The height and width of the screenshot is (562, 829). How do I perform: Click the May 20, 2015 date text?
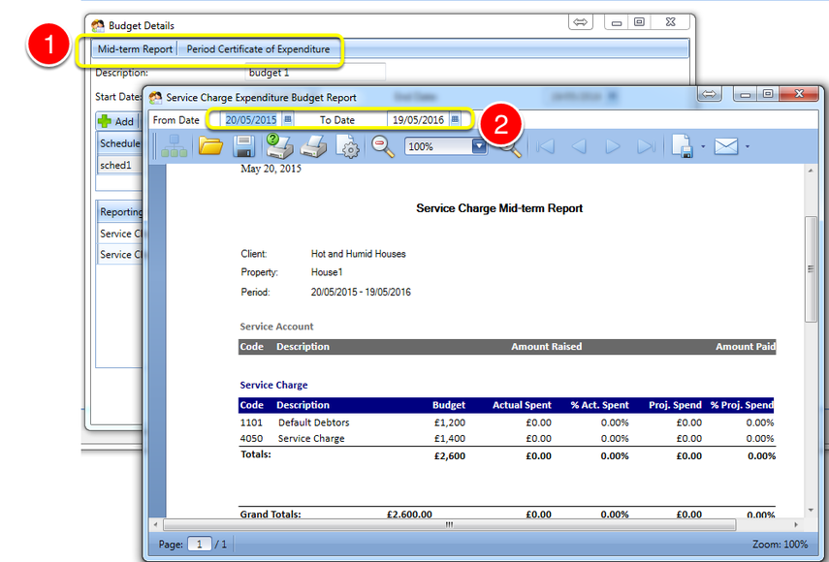pos(271,169)
